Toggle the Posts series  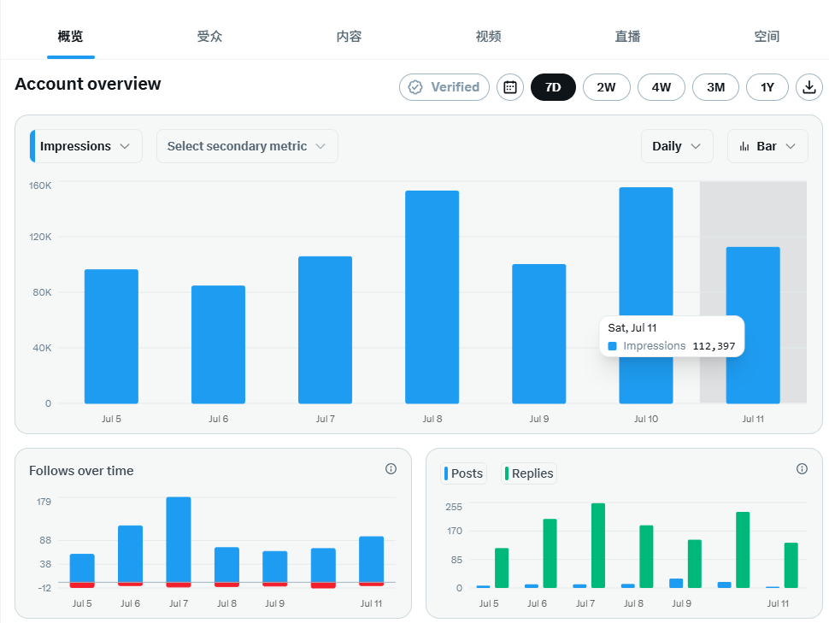tap(464, 473)
